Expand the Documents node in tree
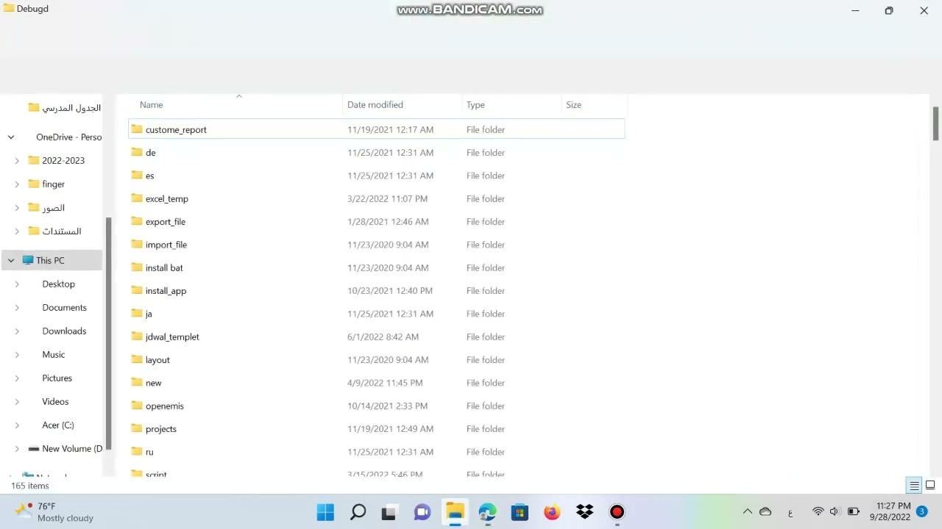Viewport: 942px width, 529px height. pos(17,308)
